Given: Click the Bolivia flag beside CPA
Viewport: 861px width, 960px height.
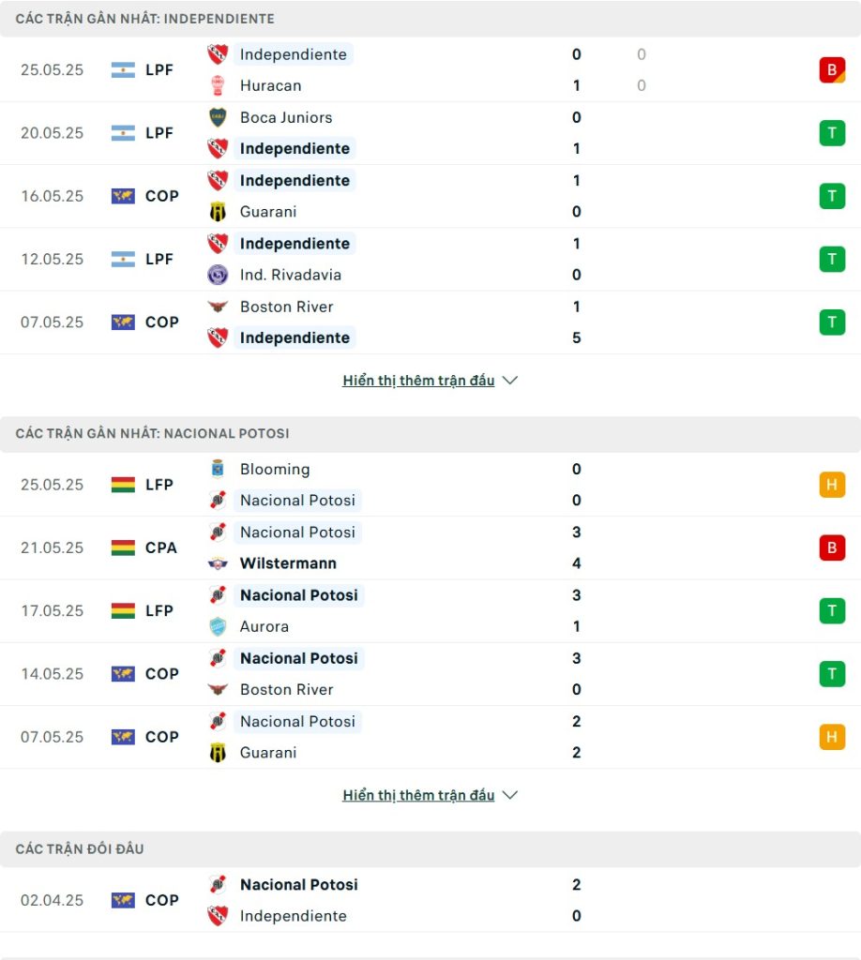Looking at the screenshot, I should click(x=123, y=547).
